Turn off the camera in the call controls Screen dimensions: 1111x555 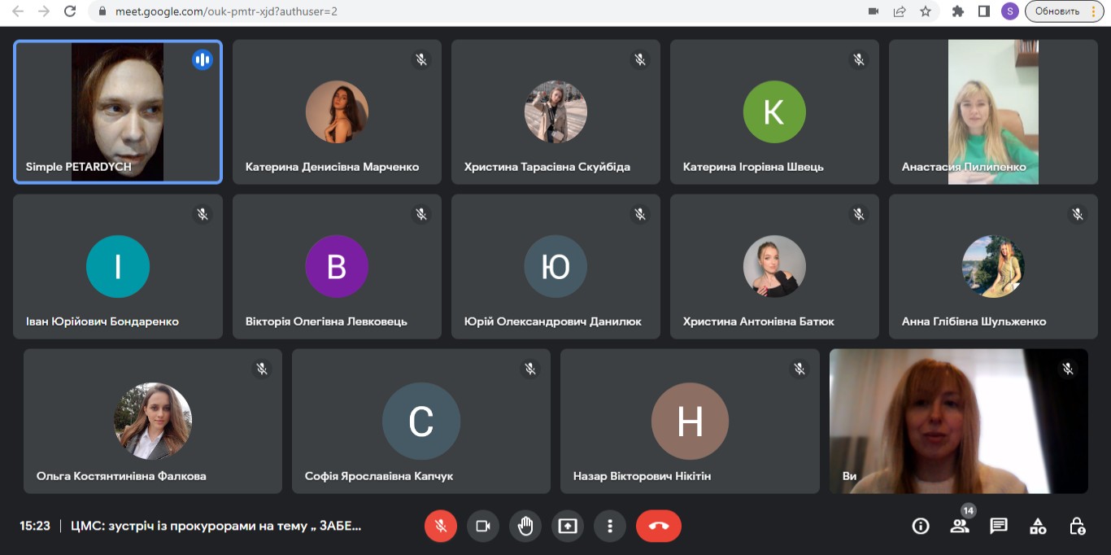[483, 526]
